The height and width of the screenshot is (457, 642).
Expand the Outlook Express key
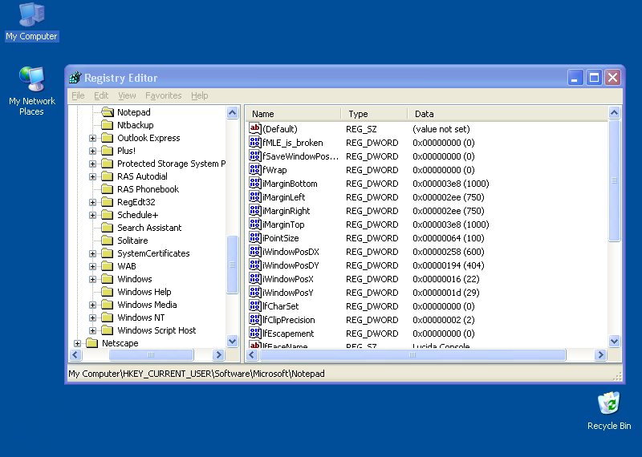(92, 138)
